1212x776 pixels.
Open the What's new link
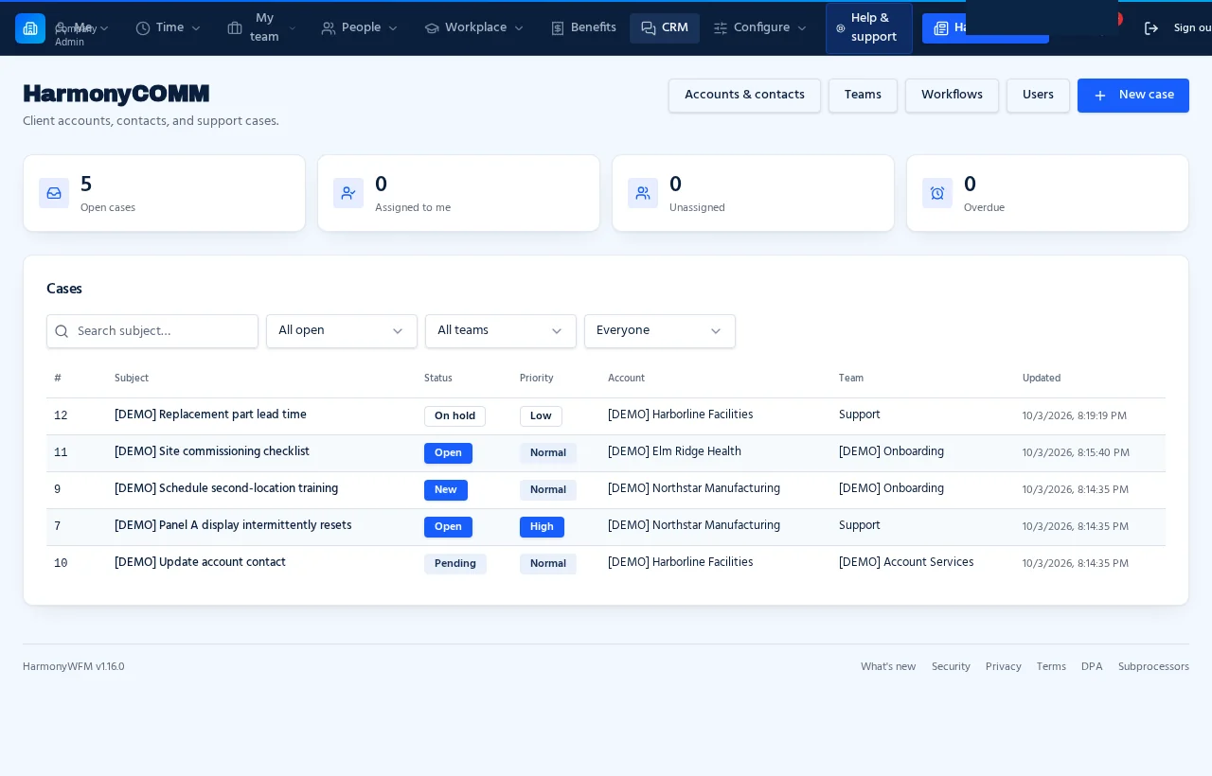[x=888, y=667]
